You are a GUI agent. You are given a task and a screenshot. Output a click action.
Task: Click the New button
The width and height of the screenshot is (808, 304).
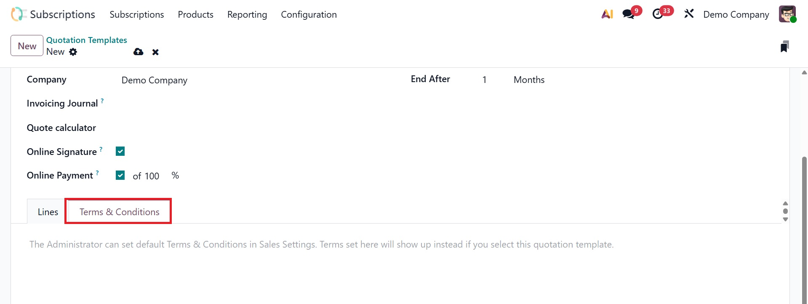coord(27,46)
